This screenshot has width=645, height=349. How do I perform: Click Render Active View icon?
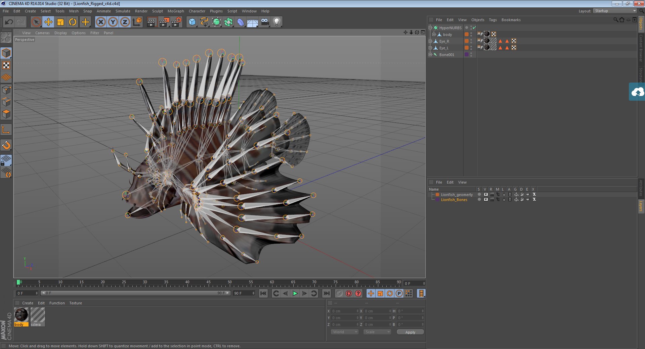pos(152,22)
